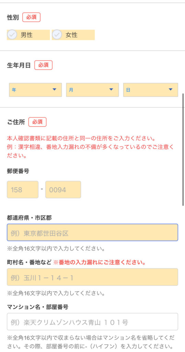Click the マンション名・部屋番号 input field

coord(92,322)
